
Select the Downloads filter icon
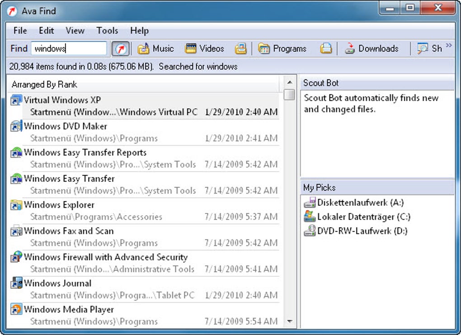[349, 48]
